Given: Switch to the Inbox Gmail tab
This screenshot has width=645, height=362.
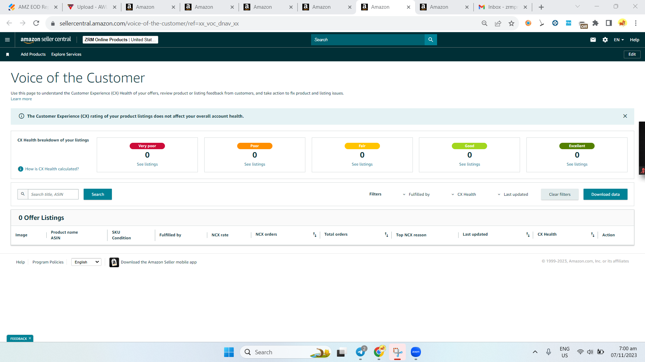Looking at the screenshot, I should 503,7.
